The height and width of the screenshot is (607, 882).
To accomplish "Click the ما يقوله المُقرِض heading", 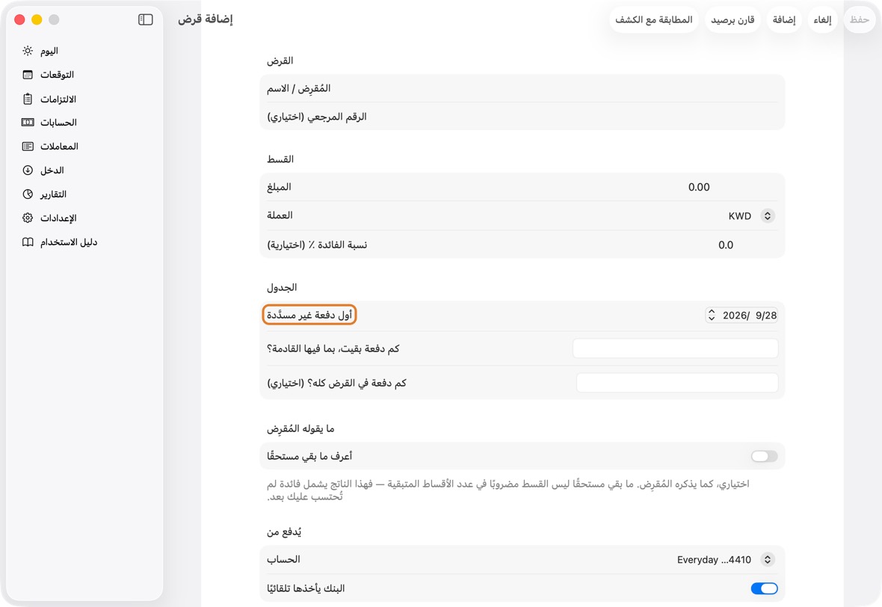I will click(x=300, y=428).
